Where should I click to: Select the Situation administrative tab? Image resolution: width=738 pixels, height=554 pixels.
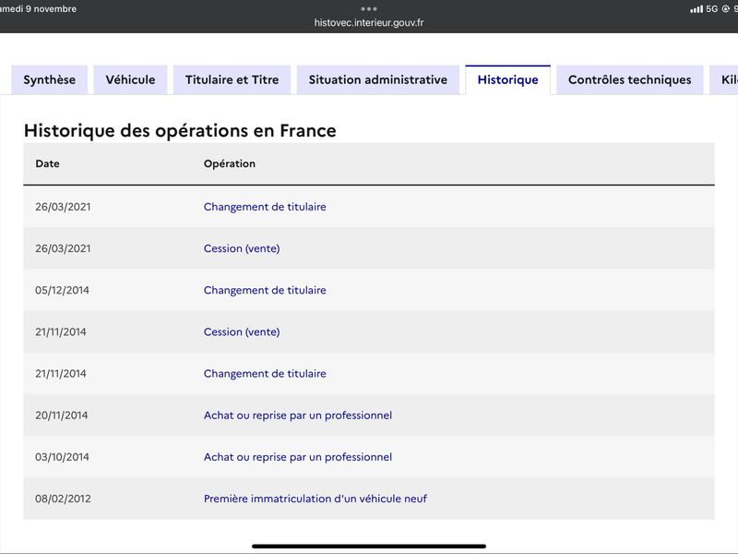pyautogui.click(x=378, y=79)
